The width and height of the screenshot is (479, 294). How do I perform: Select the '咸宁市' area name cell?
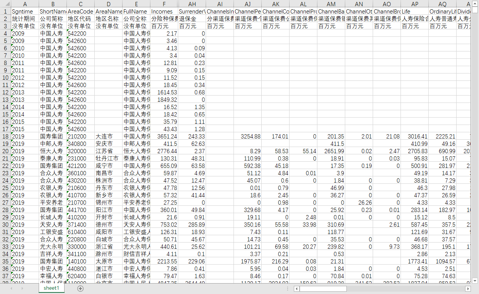click(109, 166)
